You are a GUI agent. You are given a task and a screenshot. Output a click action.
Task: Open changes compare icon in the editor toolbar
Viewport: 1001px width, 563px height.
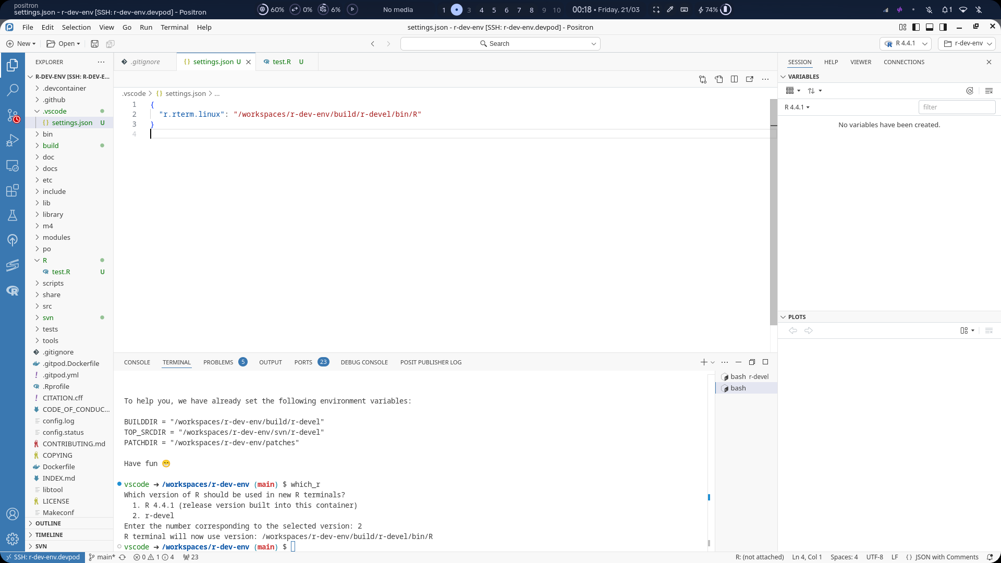point(703,79)
